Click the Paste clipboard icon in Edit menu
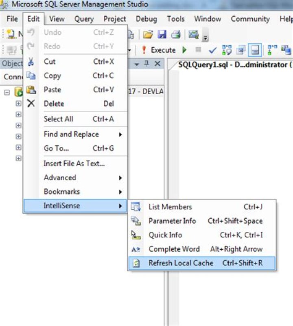Screen dimensions: 293x326 31,90
